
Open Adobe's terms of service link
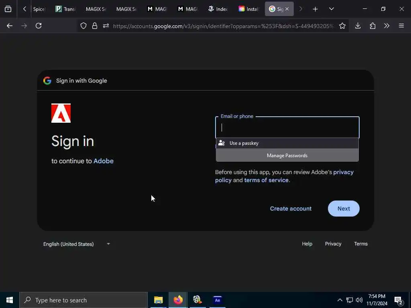(x=267, y=180)
